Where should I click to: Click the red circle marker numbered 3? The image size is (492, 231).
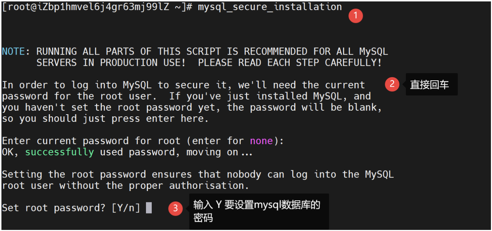(x=175, y=209)
